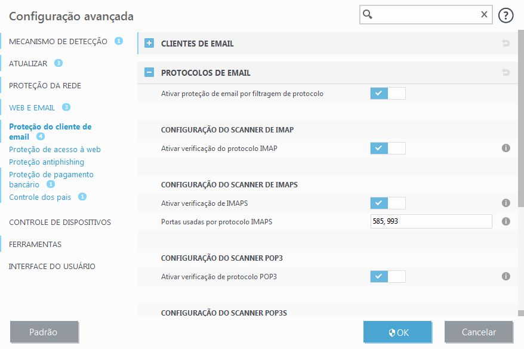Select Controle dos pais in the sidebar

tap(41, 197)
